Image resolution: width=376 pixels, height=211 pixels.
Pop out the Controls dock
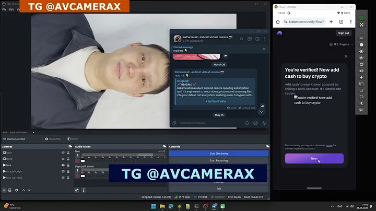tap(267, 147)
